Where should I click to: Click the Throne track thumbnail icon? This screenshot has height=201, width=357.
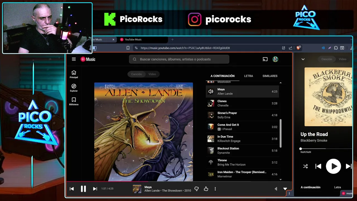[211, 162]
